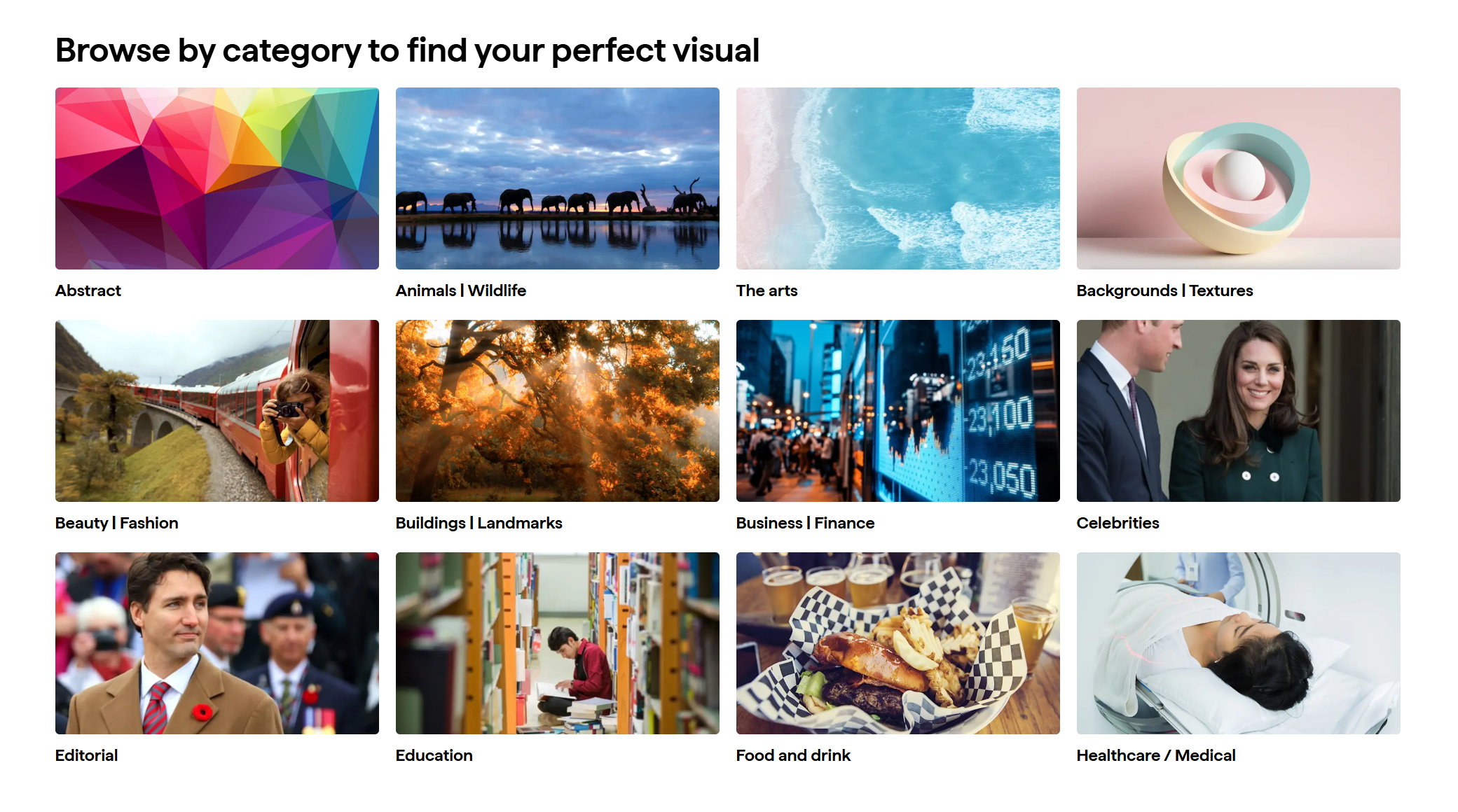Click the red train photo
This screenshot has height=812, width=1458.
pos(216,410)
